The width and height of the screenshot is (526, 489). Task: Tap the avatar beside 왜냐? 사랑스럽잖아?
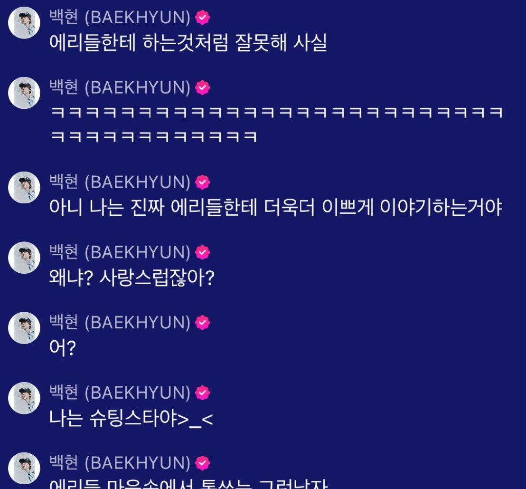coord(24,258)
